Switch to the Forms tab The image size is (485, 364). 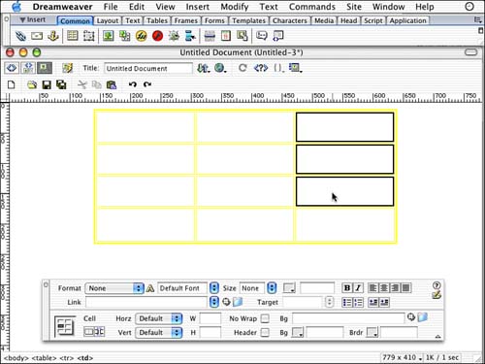(x=214, y=20)
